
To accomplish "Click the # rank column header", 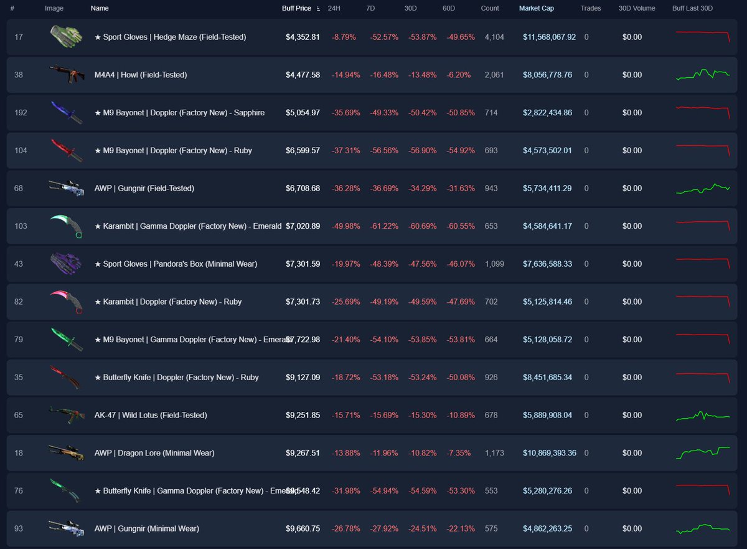I will (12, 9).
